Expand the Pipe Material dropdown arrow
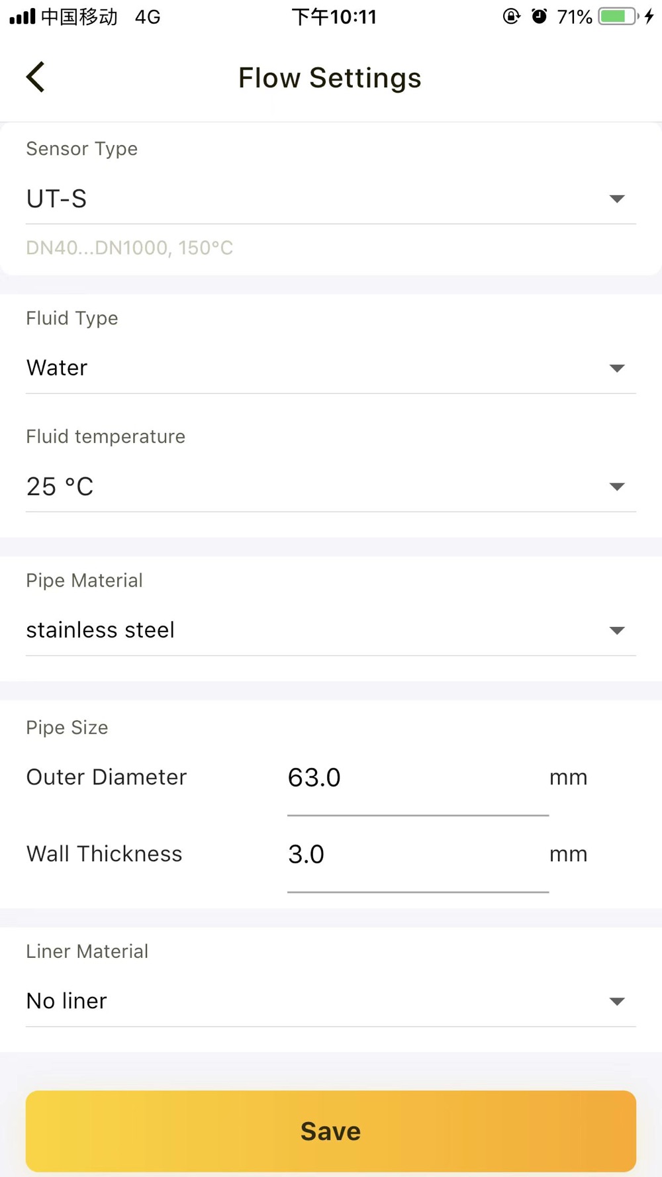Screen dimensions: 662x1177 point(617,630)
